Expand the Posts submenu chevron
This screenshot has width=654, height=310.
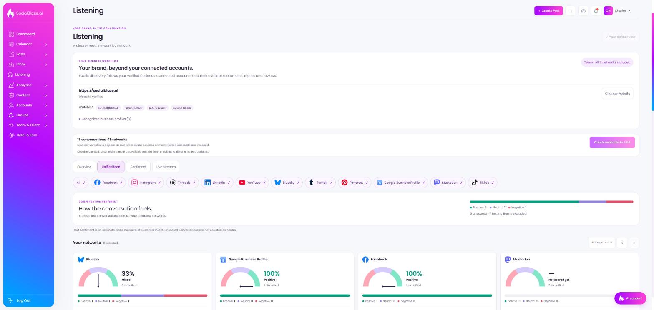pos(46,55)
